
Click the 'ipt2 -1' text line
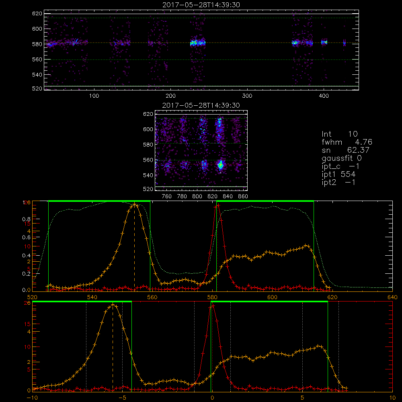(338, 183)
